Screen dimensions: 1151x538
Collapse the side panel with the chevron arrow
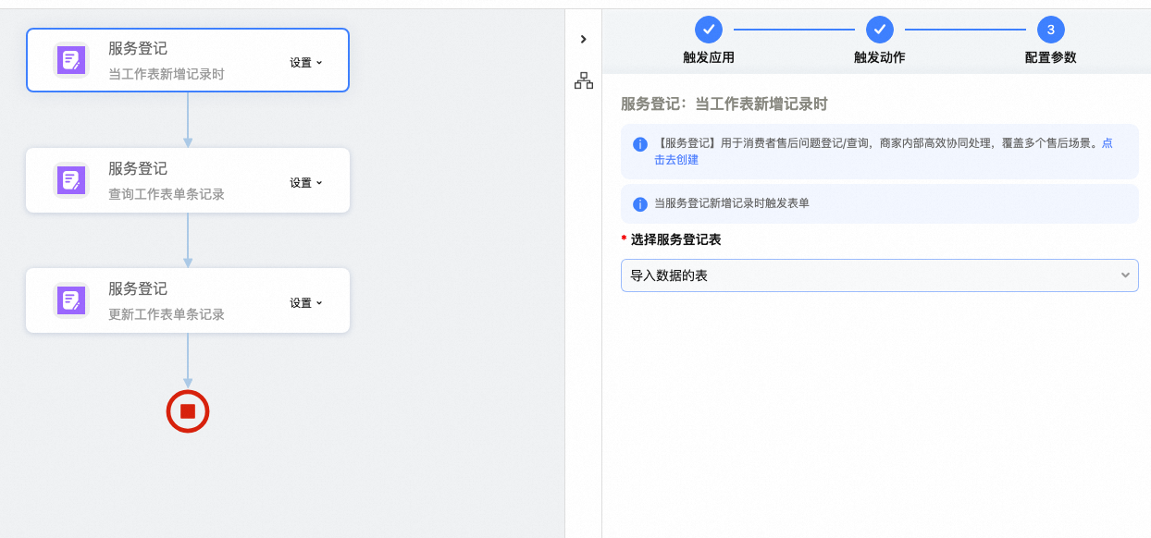tap(583, 39)
